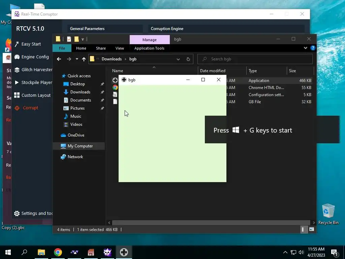The height and width of the screenshot is (259, 345).
Task: Sort files by Name column header
Action: tap(118, 71)
